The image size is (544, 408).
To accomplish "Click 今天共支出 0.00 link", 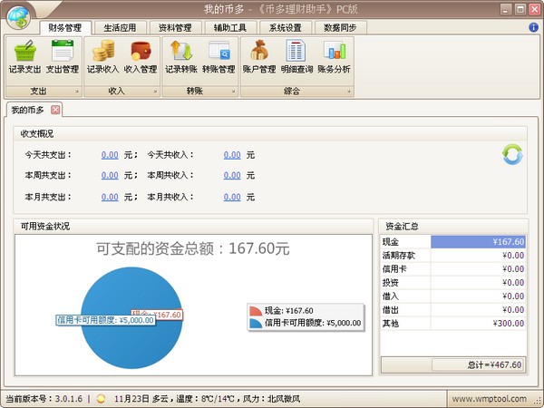I will coord(110,155).
